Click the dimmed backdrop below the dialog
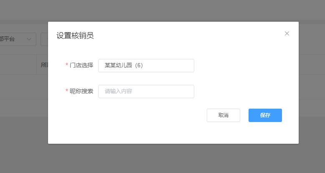Image resolution: width=325 pixels, height=173 pixels. (x=162, y=158)
